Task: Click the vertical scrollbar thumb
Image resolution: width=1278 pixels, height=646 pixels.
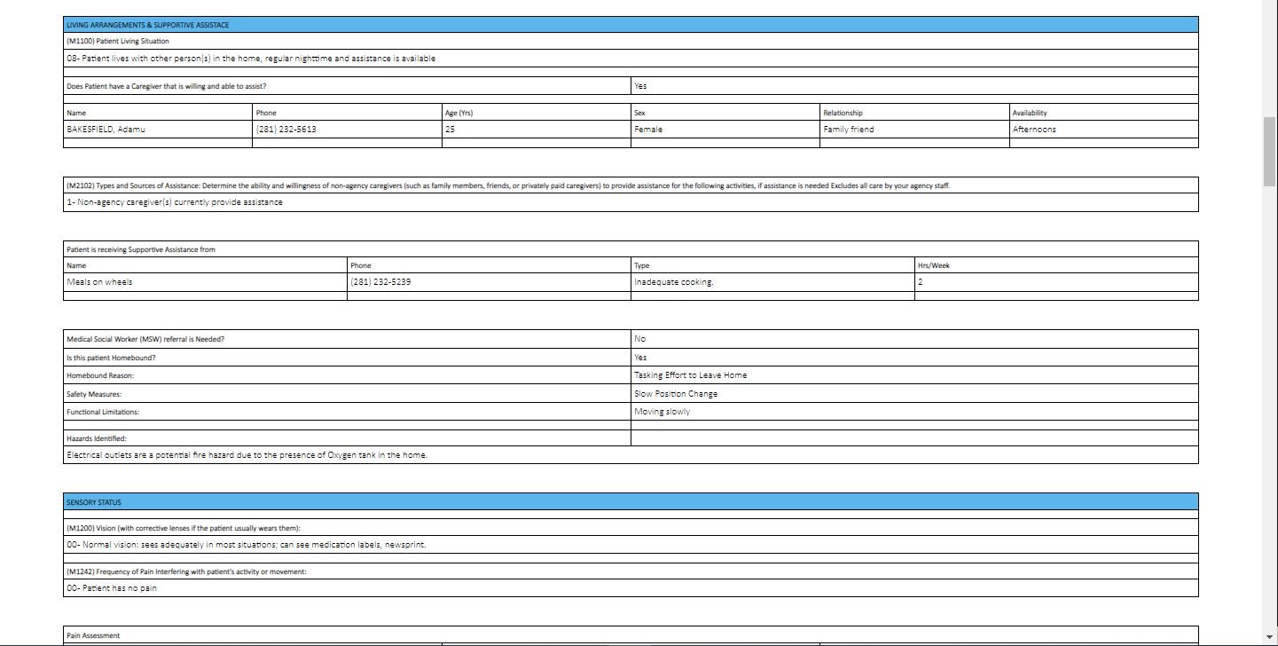Action: [x=1269, y=151]
